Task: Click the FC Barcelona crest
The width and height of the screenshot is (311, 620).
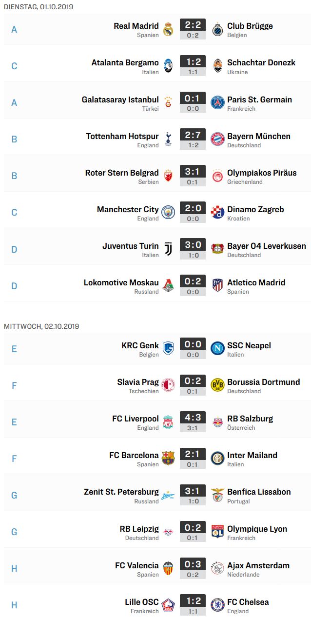Action: click(x=168, y=458)
